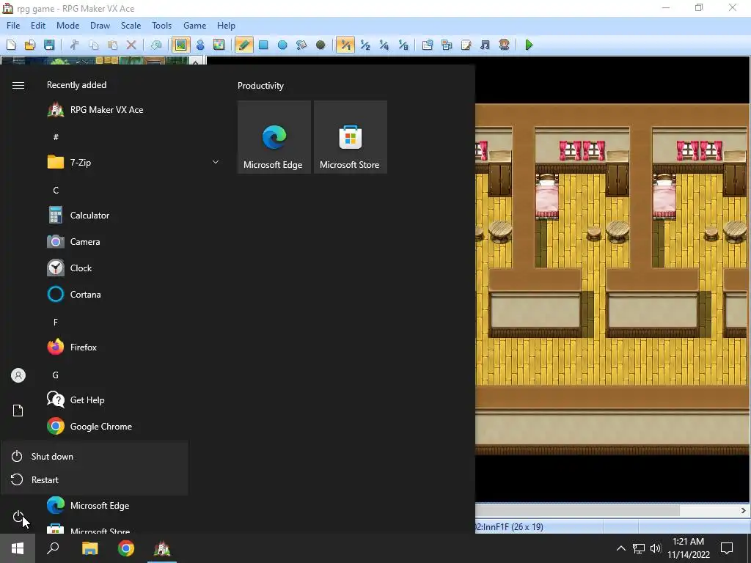The height and width of the screenshot is (563, 751).
Task: Open the Edit menu
Action: (x=38, y=26)
